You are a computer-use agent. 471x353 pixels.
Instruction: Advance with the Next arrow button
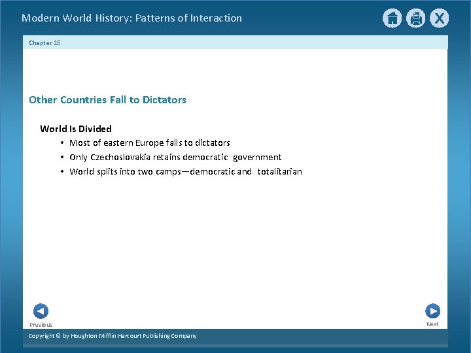point(433,311)
